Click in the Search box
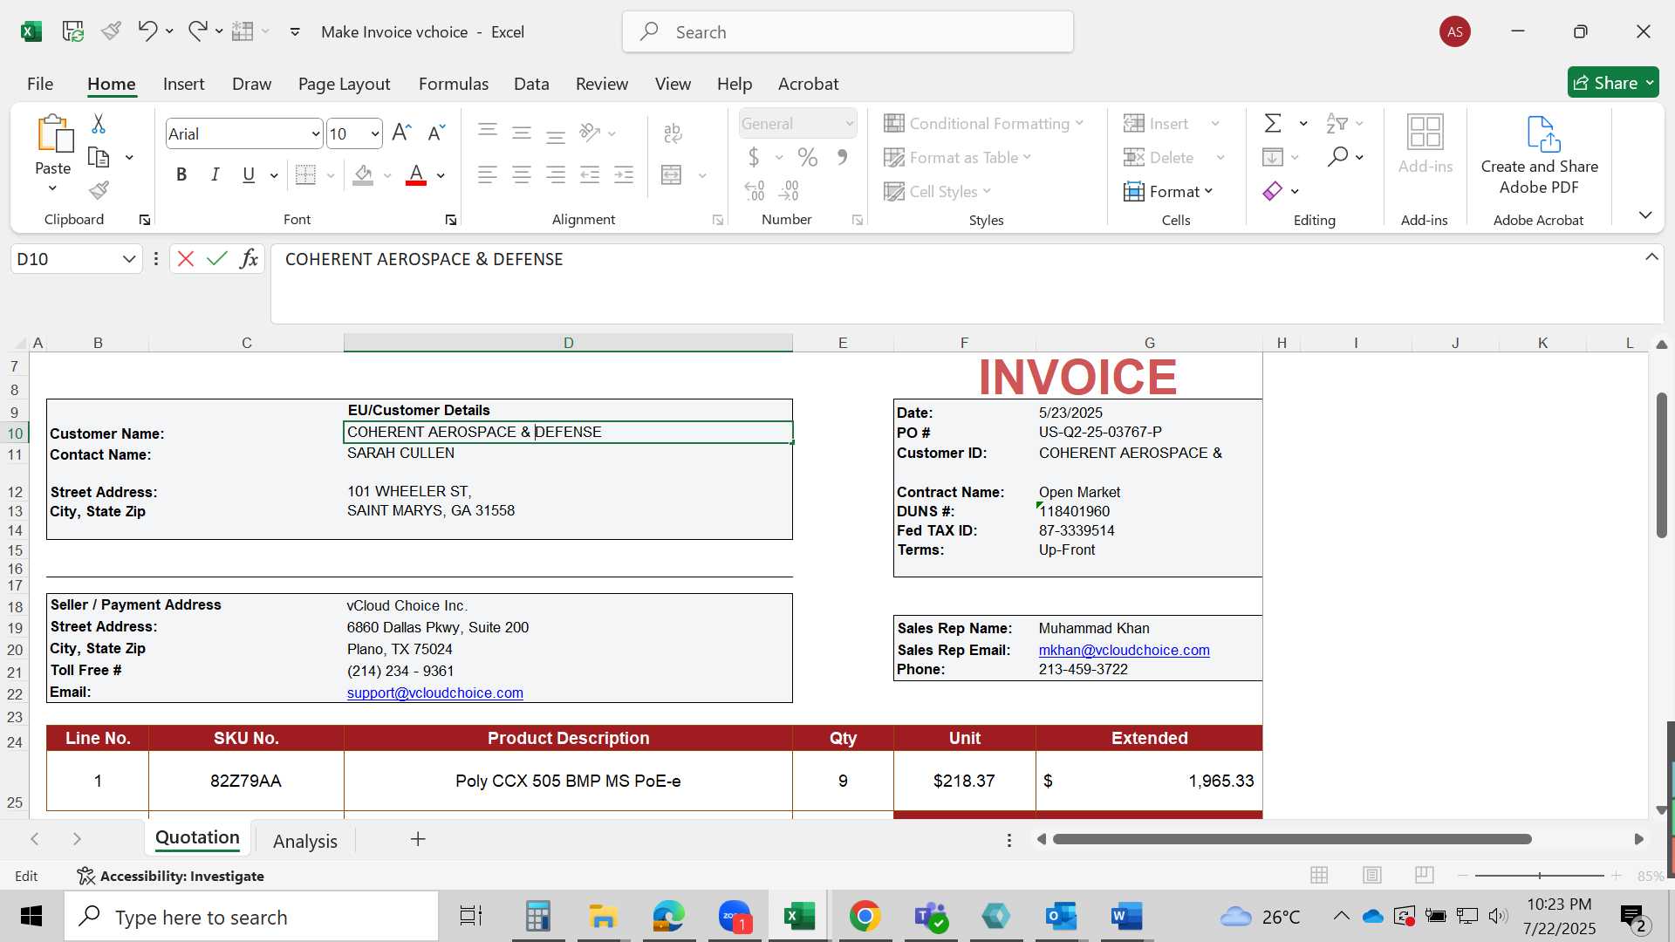 pos(848,32)
